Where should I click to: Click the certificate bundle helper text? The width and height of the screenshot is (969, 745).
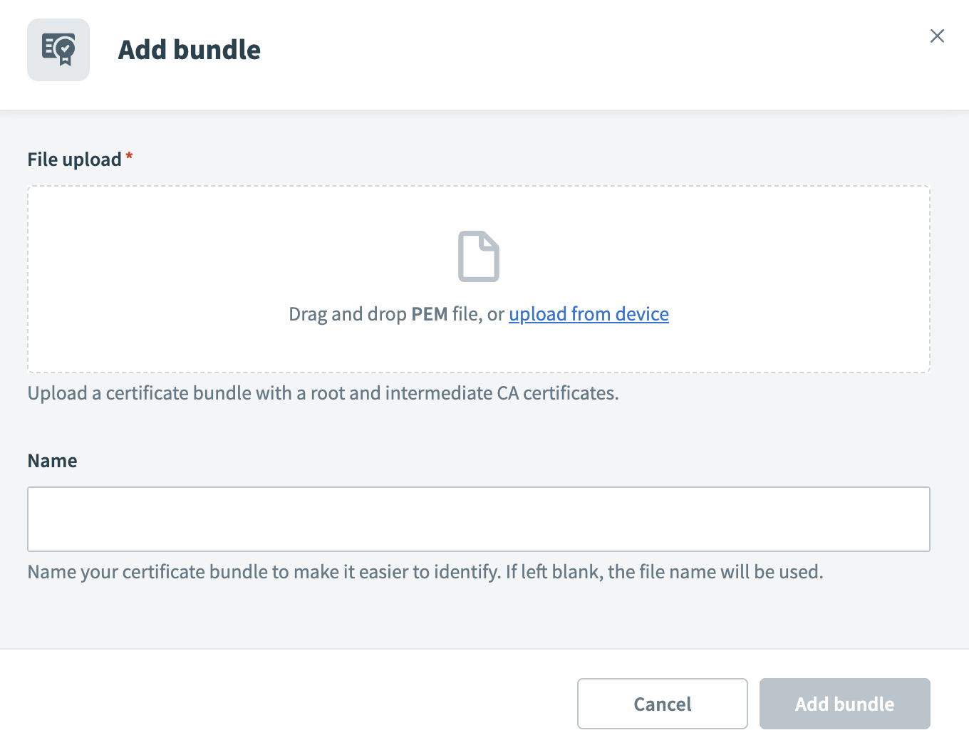pyautogui.click(x=323, y=392)
